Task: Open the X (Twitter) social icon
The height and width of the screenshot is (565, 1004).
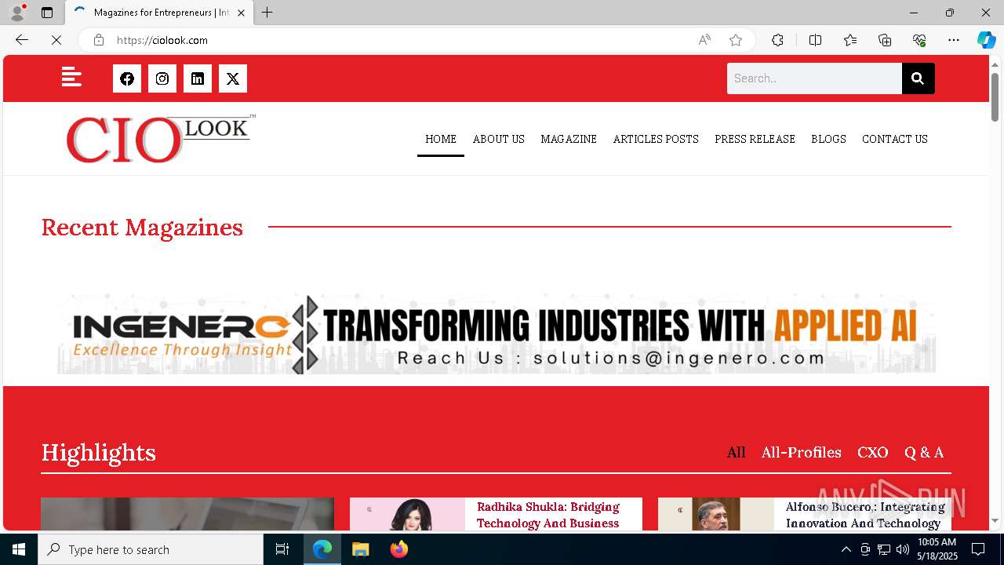Action: pyautogui.click(x=233, y=78)
